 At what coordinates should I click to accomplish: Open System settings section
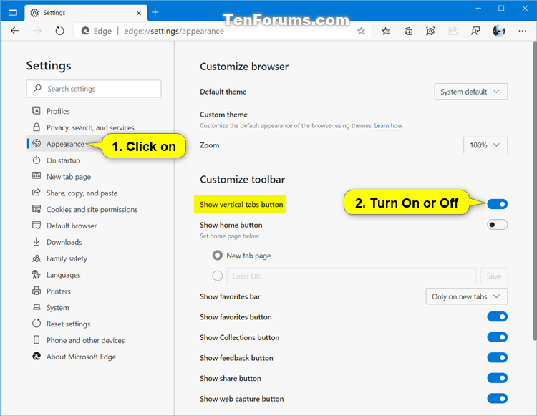click(x=57, y=308)
